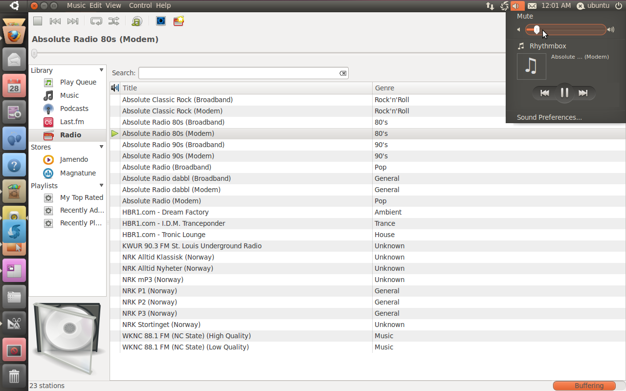Click the green music note browse icon
The image size is (626, 391).
pyautogui.click(x=137, y=21)
